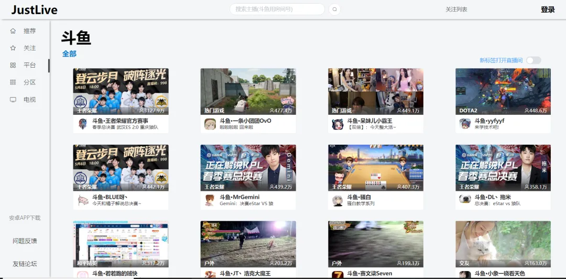Click the title 斗鱼•一条小团团OvO
Viewport: 566px width, 279px height.
pyautogui.click(x=245, y=121)
